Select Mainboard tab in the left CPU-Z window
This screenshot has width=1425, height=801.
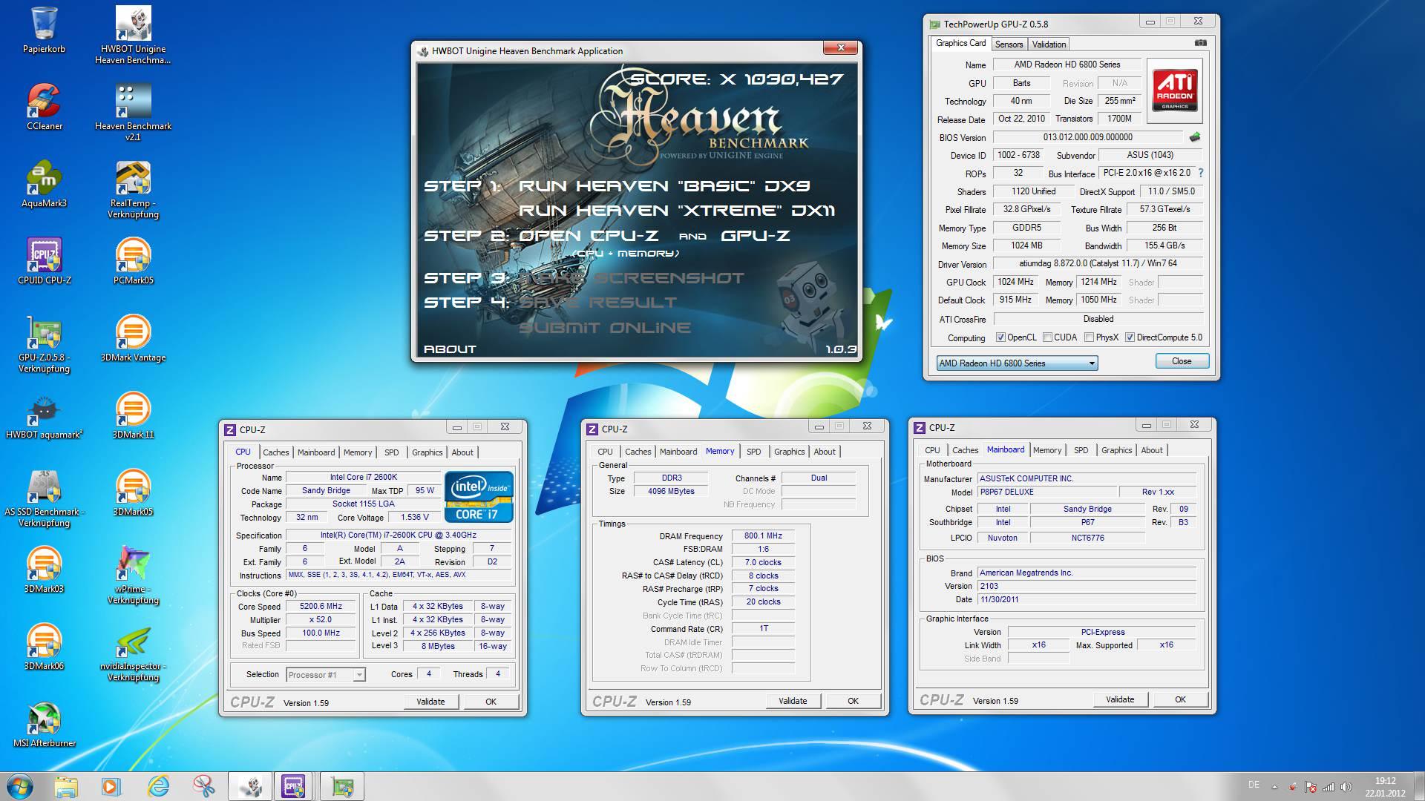316,452
